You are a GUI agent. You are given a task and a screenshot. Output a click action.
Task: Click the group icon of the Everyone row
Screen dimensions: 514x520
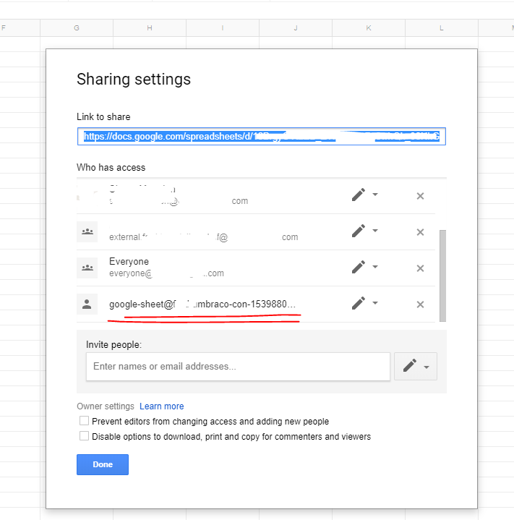pos(87,268)
